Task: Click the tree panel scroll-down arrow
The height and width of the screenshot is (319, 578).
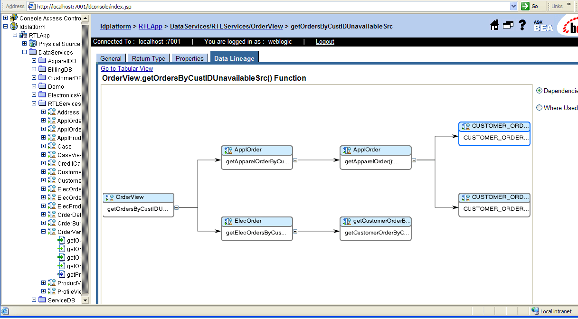Action: (85, 300)
